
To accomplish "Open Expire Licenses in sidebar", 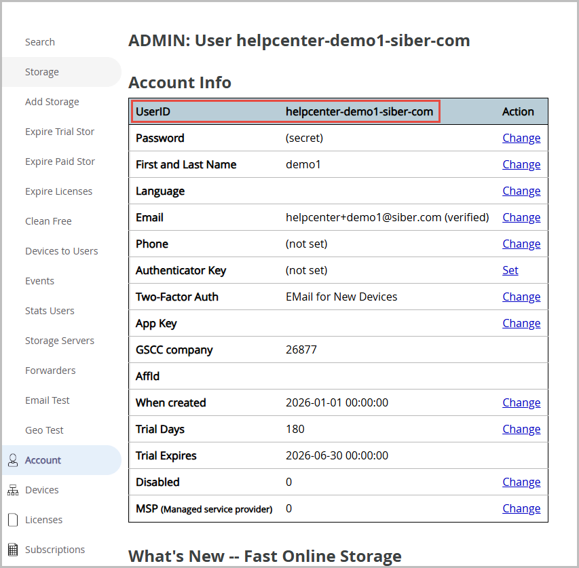I will [58, 191].
